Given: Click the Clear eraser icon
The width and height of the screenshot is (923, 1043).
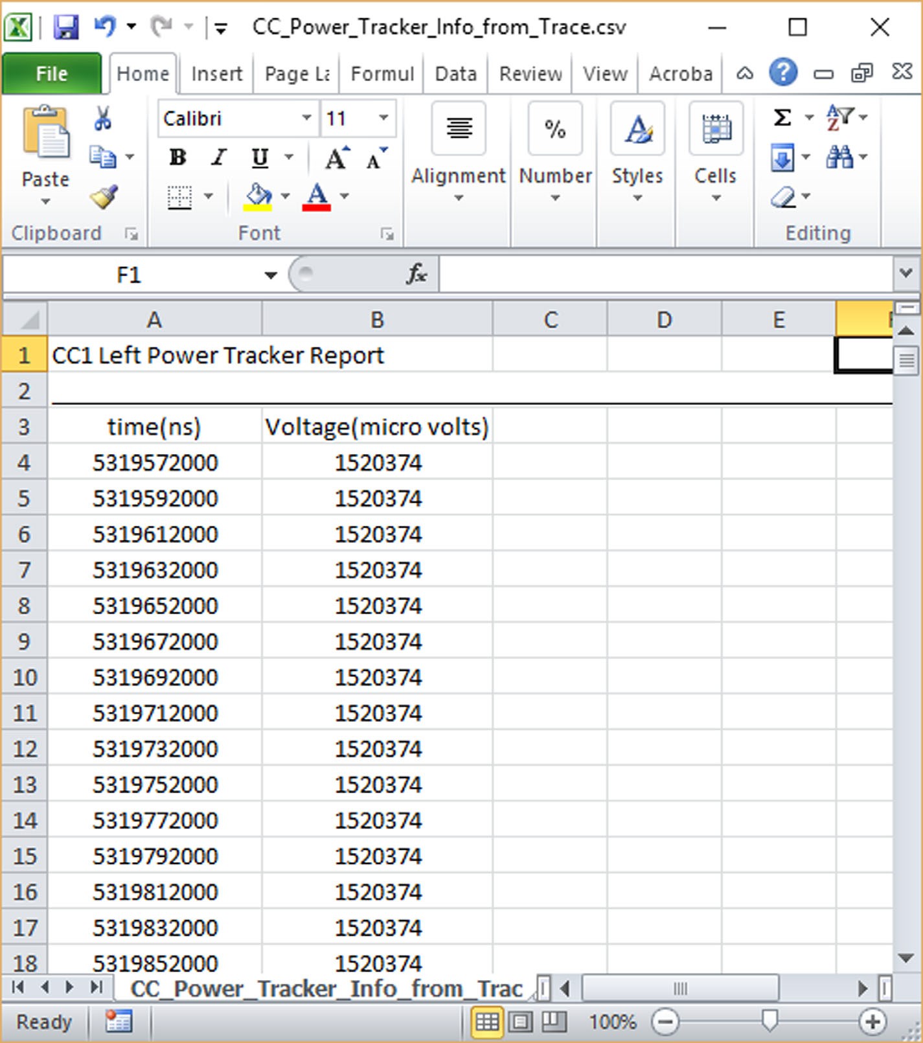Looking at the screenshot, I should point(783,197).
